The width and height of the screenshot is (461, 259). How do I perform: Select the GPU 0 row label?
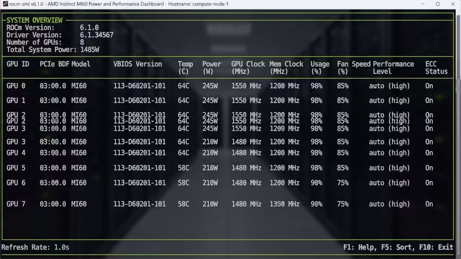coord(16,86)
